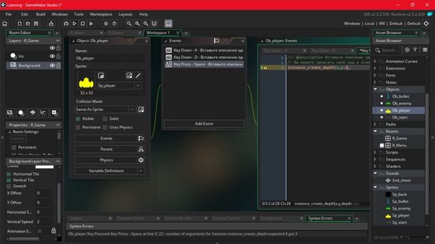The image size is (435, 244).
Task: Create new tile layer icon
Action: click(33, 113)
